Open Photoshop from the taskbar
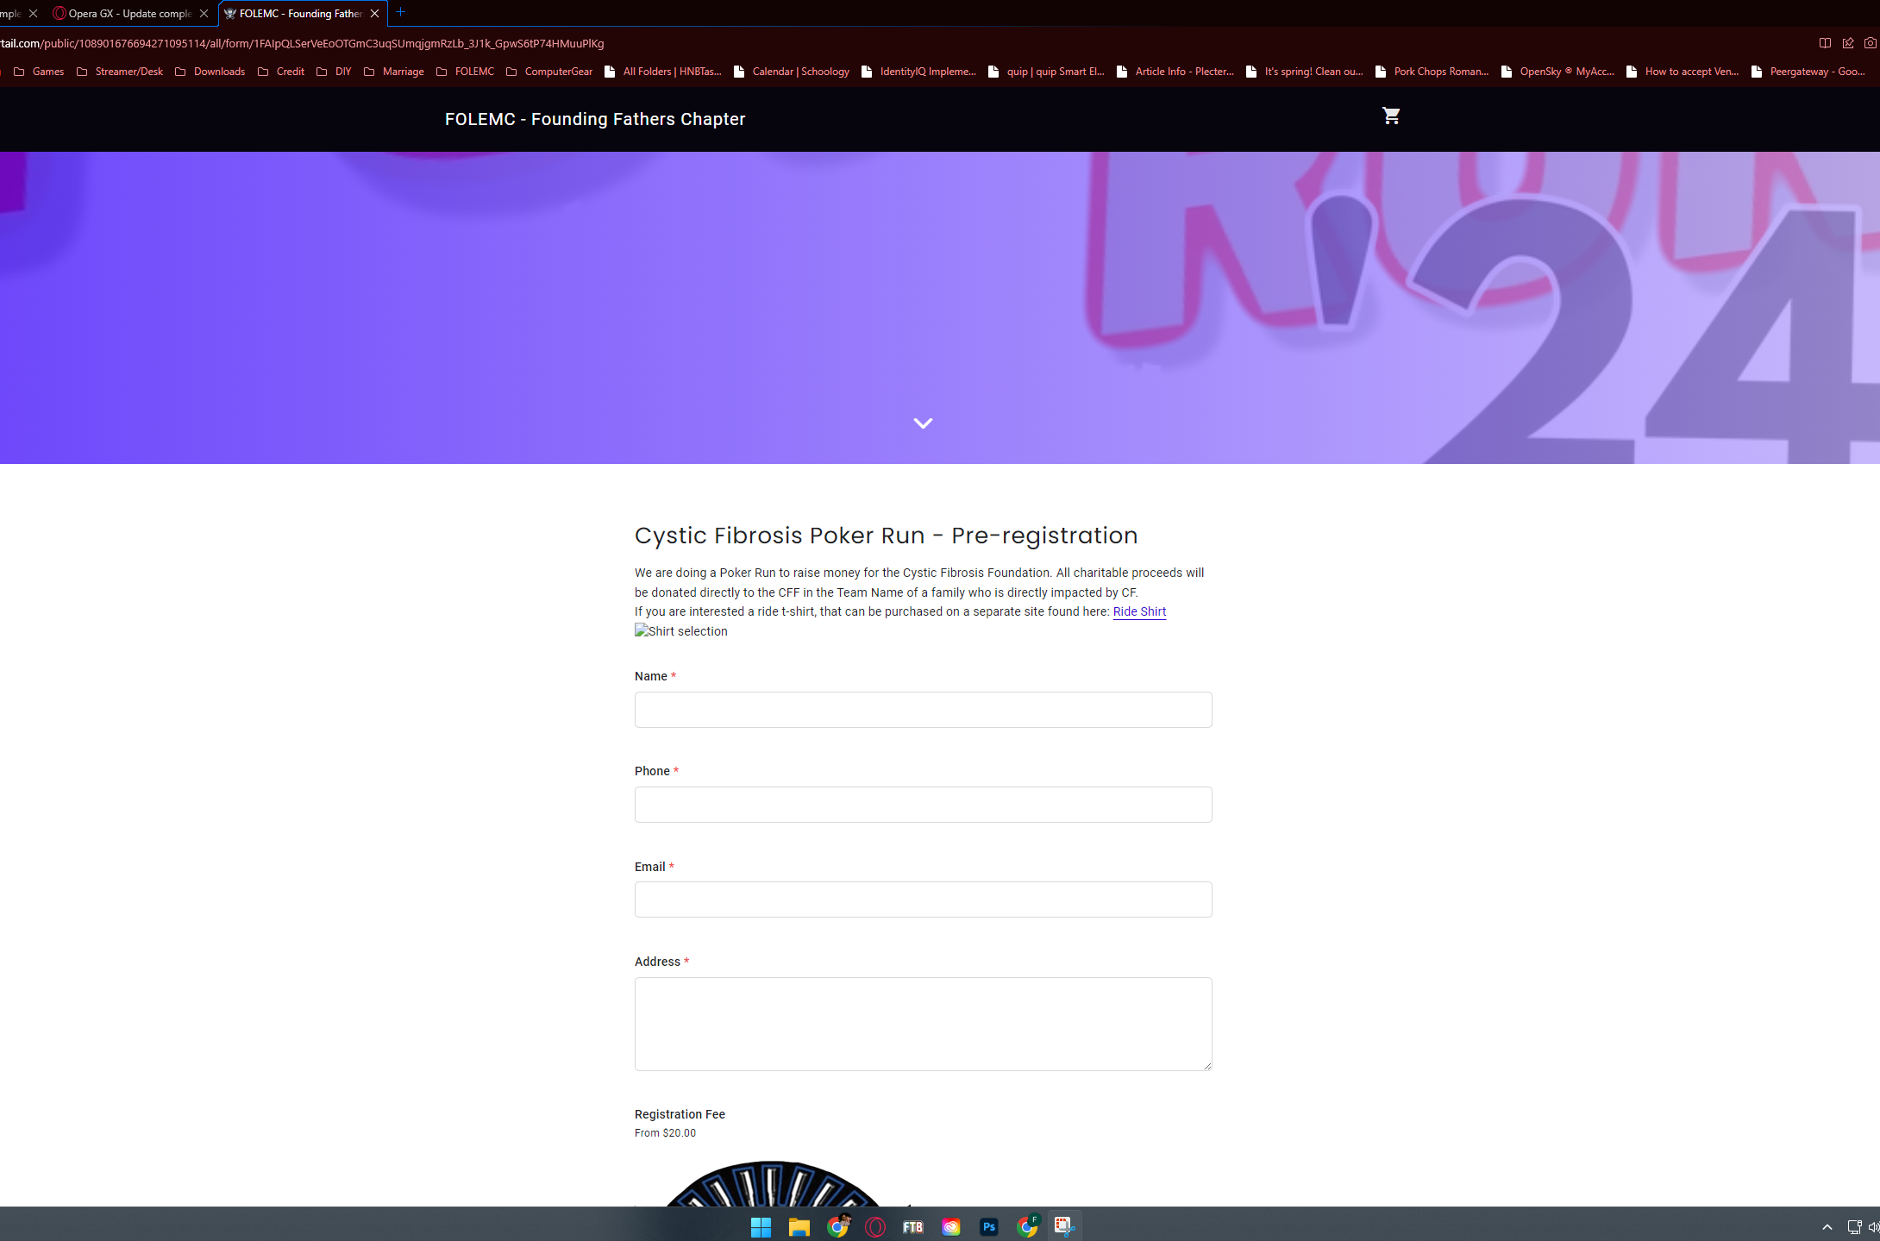 [x=989, y=1226]
